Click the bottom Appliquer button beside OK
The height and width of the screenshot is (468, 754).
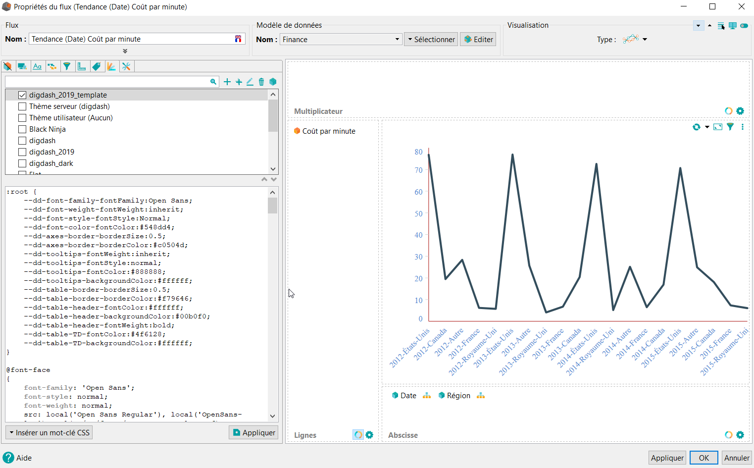(667, 458)
